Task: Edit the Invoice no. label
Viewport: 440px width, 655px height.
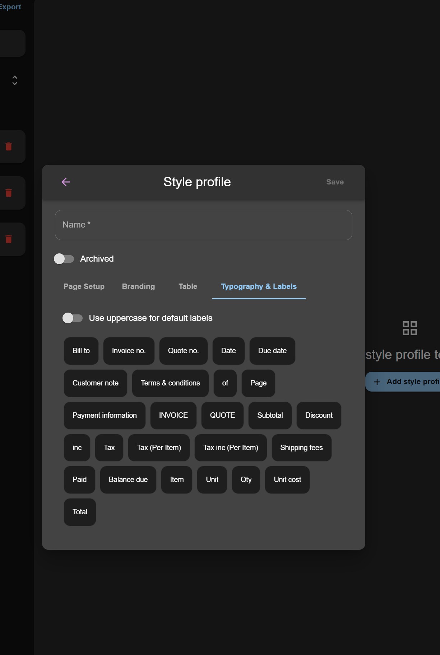Action: click(129, 351)
